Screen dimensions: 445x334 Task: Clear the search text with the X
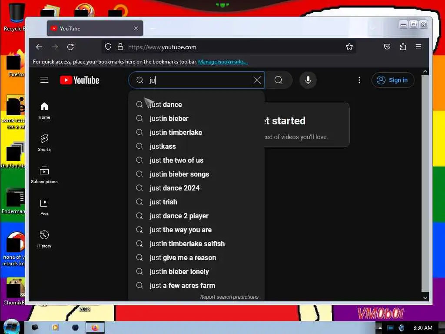click(257, 80)
